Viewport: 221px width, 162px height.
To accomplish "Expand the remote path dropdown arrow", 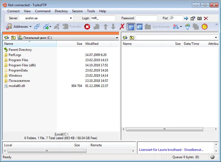I will tap(216, 38).
